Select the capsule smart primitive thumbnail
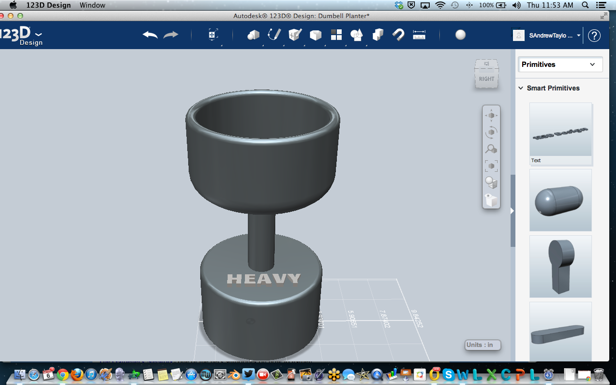This screenshot has height=385, width=616. coord(561,200)
